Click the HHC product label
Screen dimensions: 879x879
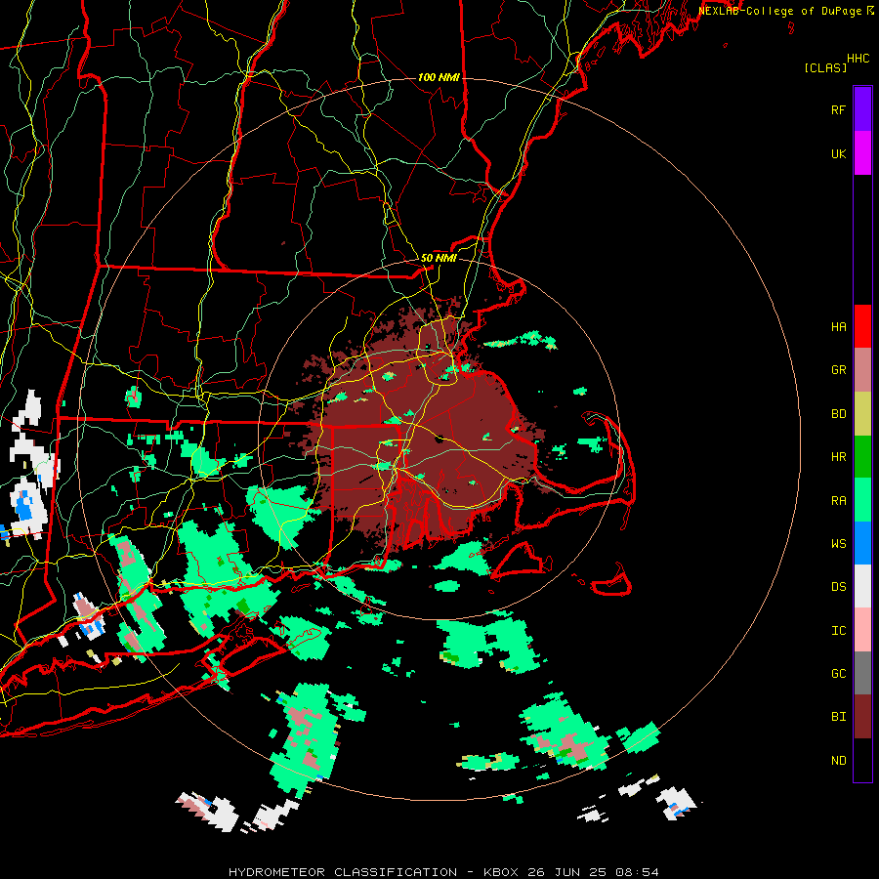point(858,58)
